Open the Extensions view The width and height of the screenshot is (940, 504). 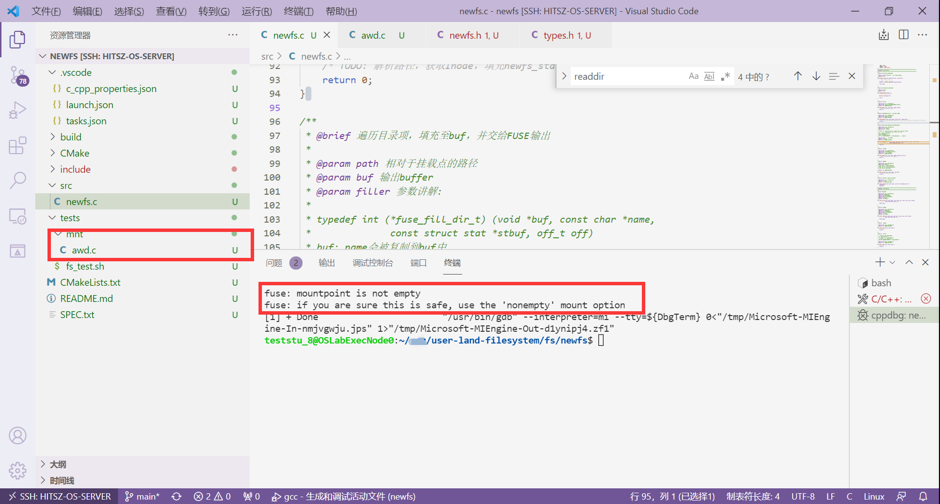point(18,145)
